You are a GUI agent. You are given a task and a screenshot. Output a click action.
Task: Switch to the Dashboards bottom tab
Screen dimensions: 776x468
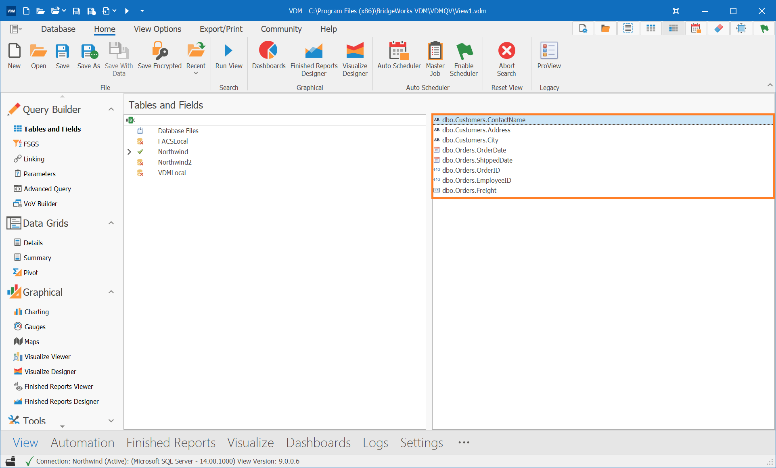[x=318, y=443]
